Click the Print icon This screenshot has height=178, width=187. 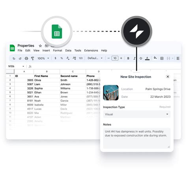tap(26, 58)
